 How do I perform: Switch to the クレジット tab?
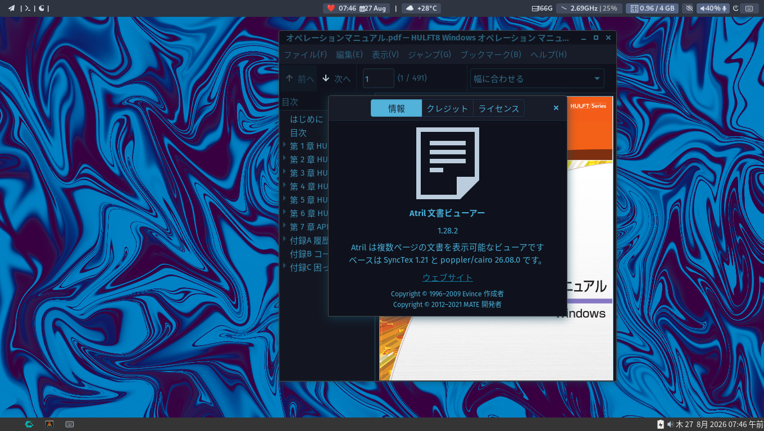tap(447, 108)
